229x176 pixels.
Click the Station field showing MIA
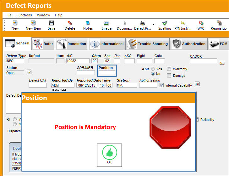point(127,85)
